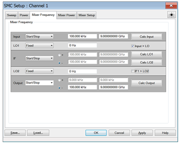The width and height of the screenshot is (180, 144).
Task: Click the Apply button
Action: 142,133
